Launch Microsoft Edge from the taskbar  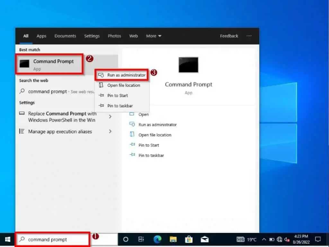(x=157, y=239)
